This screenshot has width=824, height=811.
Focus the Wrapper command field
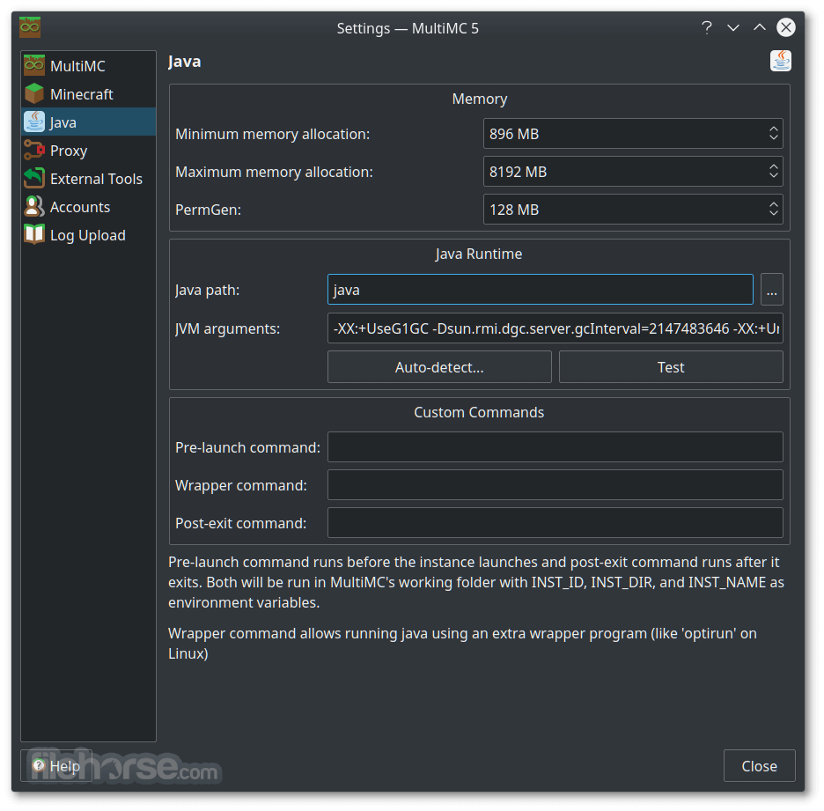[555, 484]
